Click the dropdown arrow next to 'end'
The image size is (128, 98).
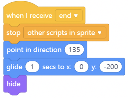coord(76,16)
